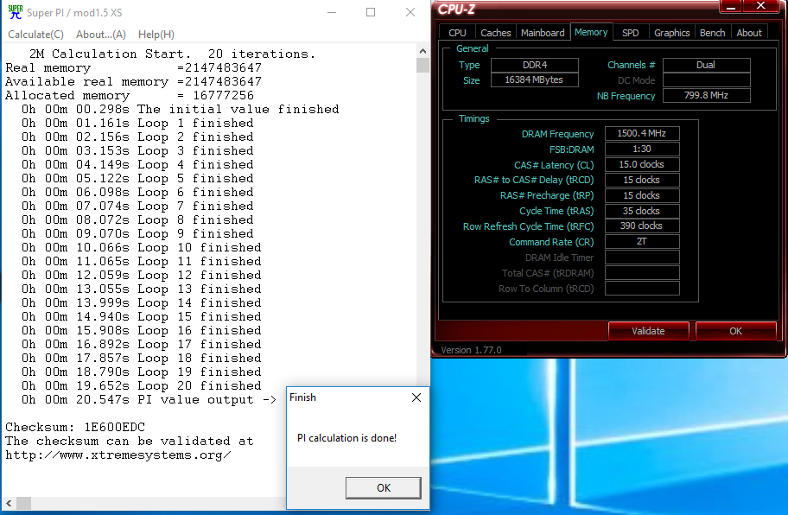This screenshot has width=788, height=515.
Task: Open the About...(A) menu in Super PI
Action: pos(100,35)
